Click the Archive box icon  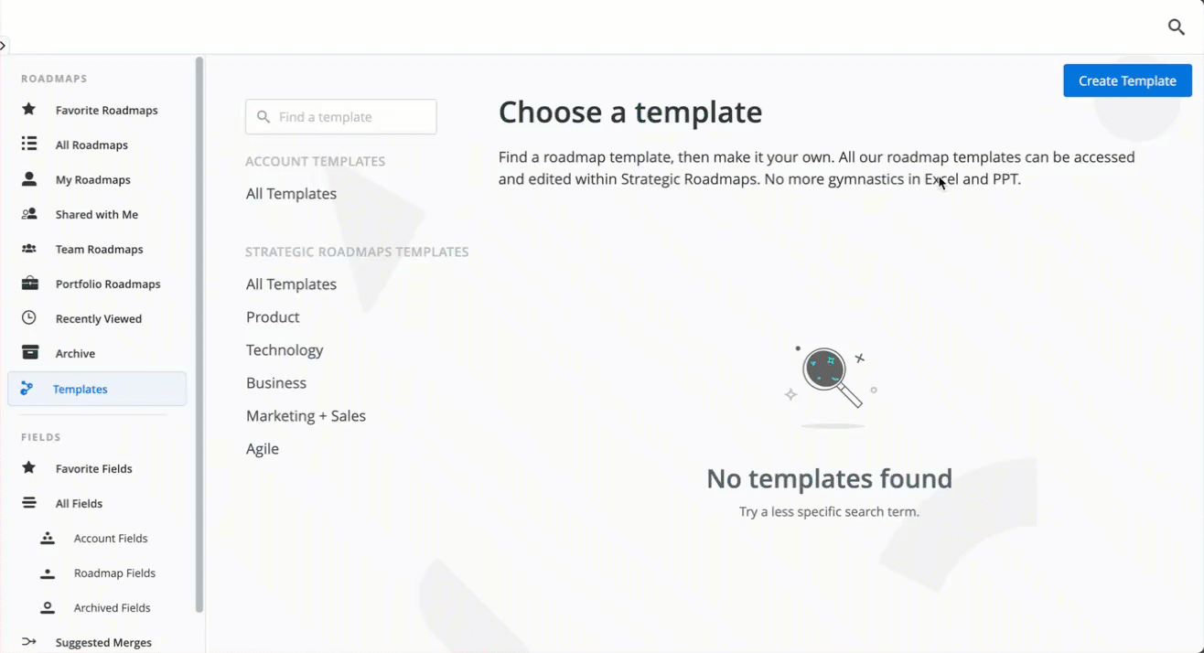pos(28,353)
